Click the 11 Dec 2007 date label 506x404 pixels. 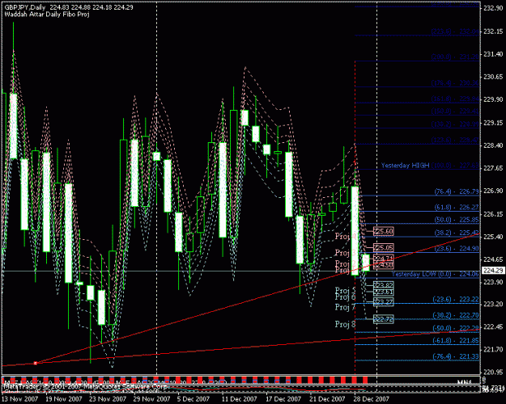click(239, 399)
